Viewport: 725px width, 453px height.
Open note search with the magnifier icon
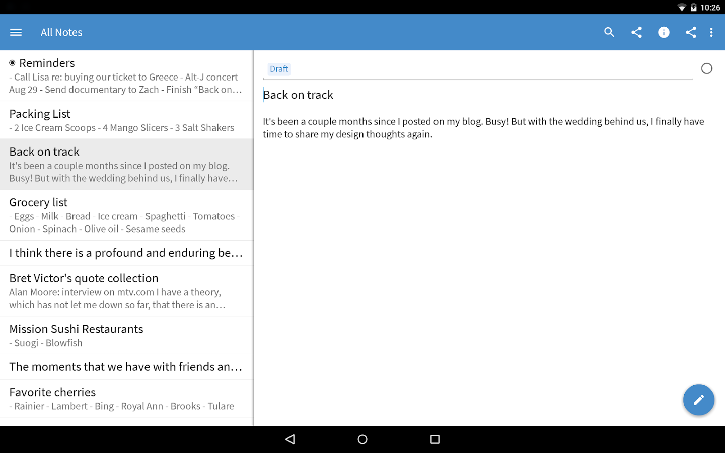[x=609, y=32]
